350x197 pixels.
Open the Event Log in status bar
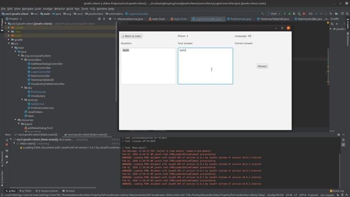[x=337, y=191]
